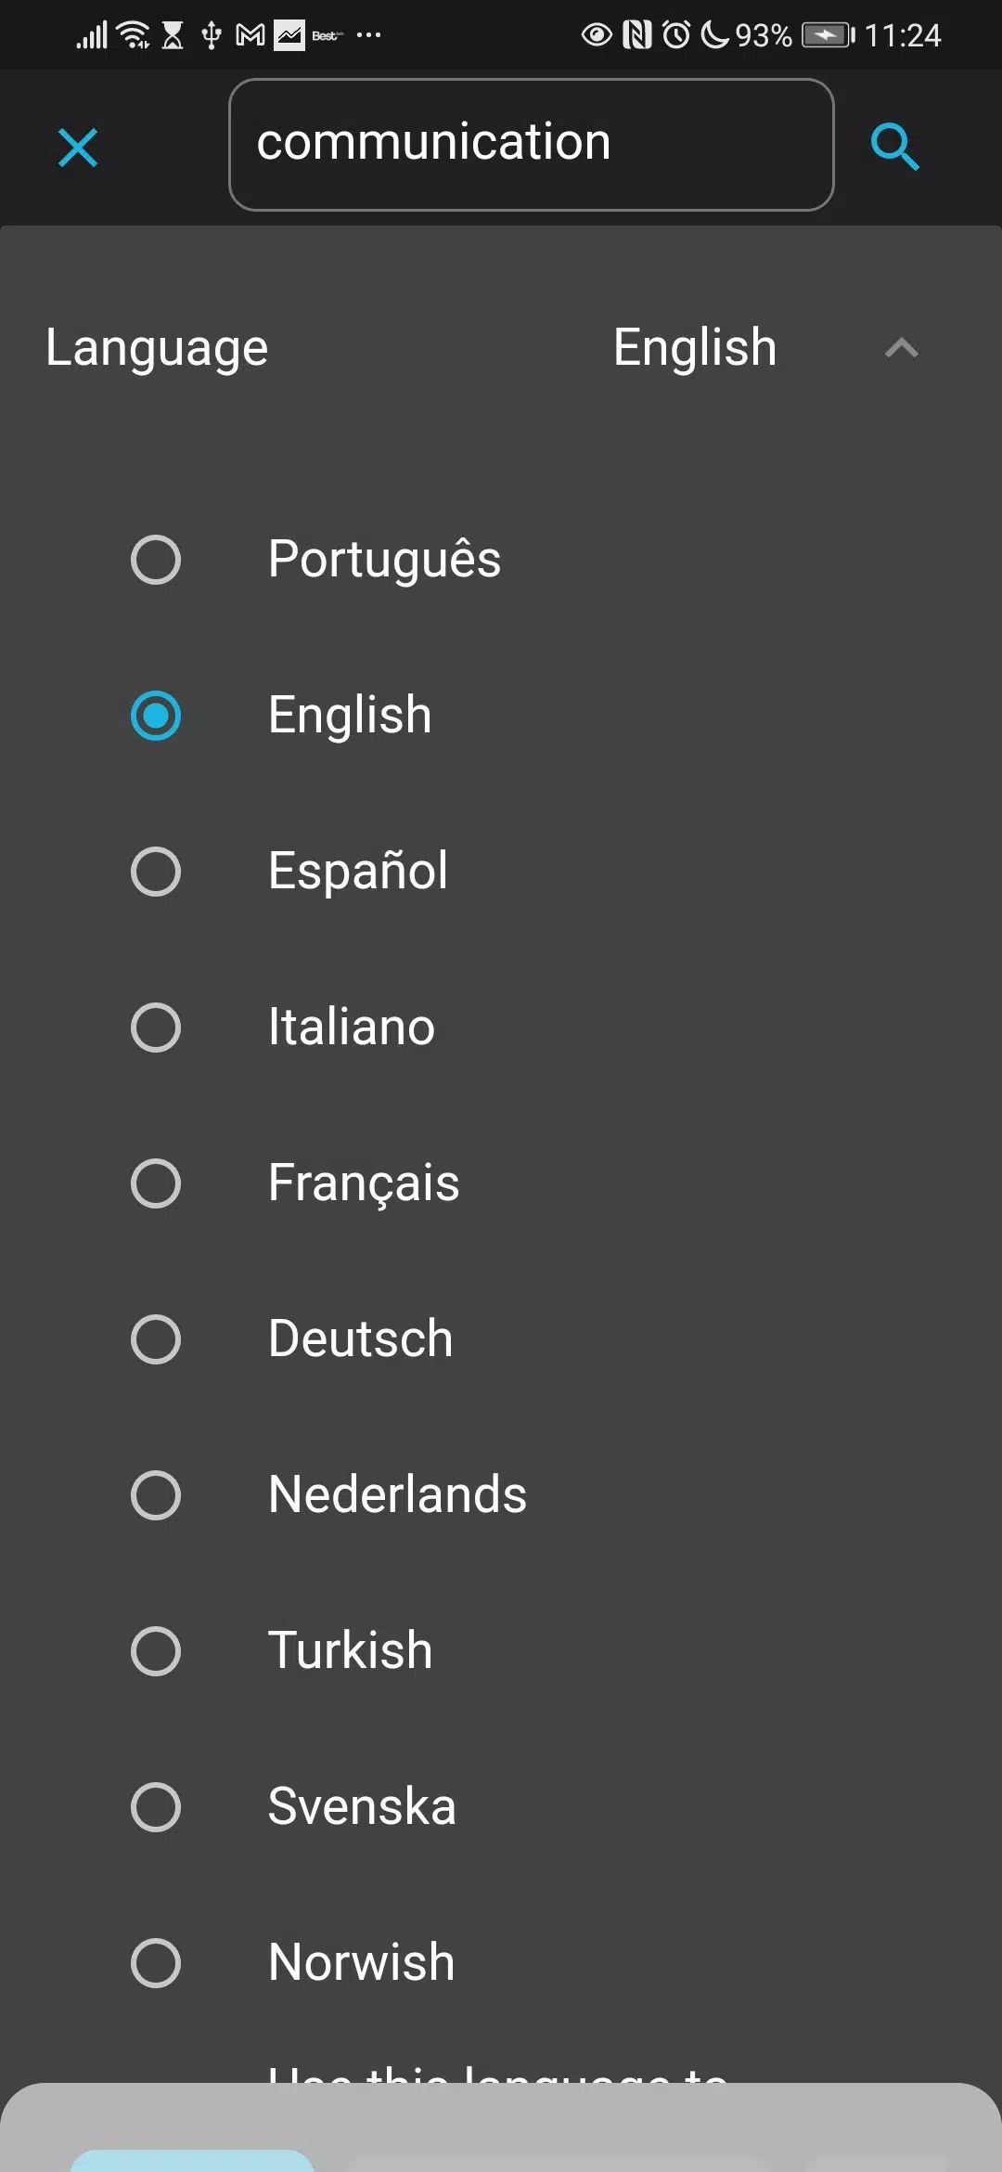This screenshot has width=1002, height=2172.
Task: Collapse the Language list chevron
Action: 902,348
